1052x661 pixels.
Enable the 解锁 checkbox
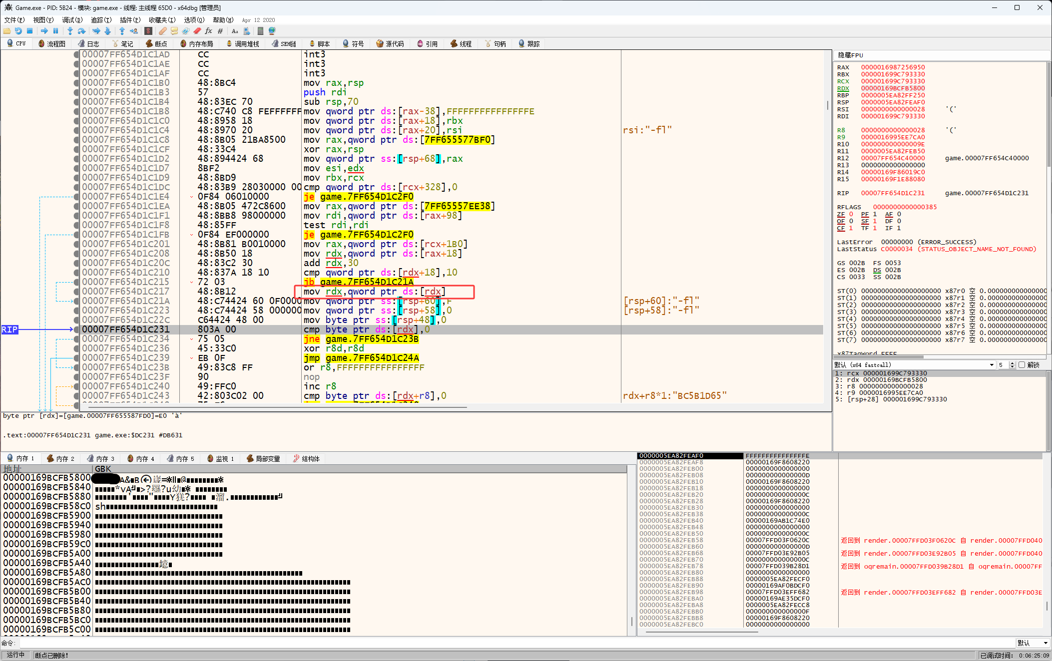click(1022, 365)
